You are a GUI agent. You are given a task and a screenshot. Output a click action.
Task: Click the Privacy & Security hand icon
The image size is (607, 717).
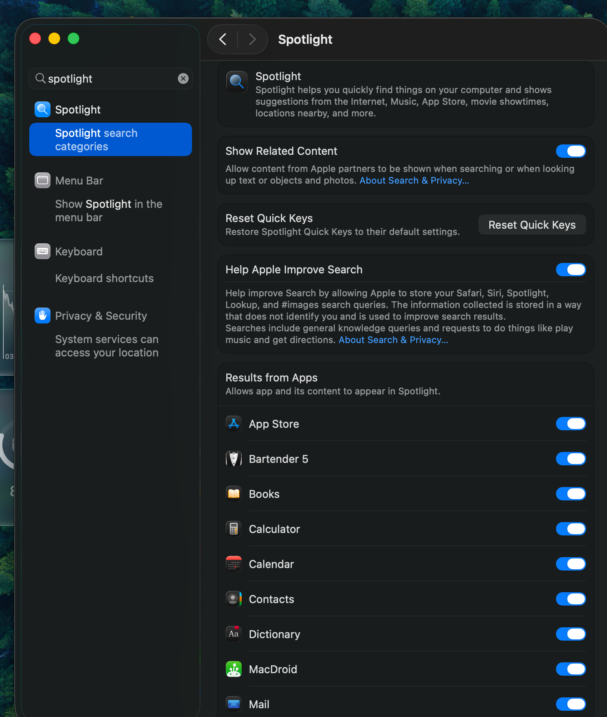[x=42, y=316]
